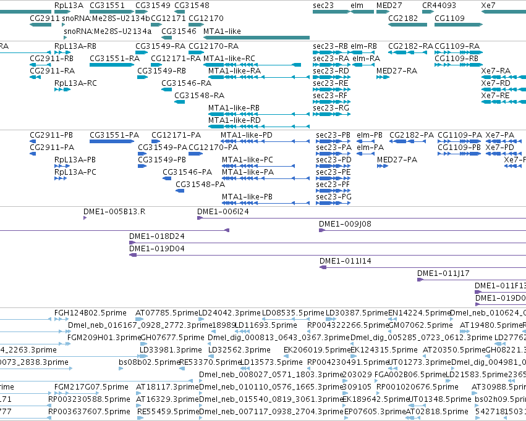Click the CG31551 gene name
Viewport: 526px width, 421px height.
tap(107, 6)
